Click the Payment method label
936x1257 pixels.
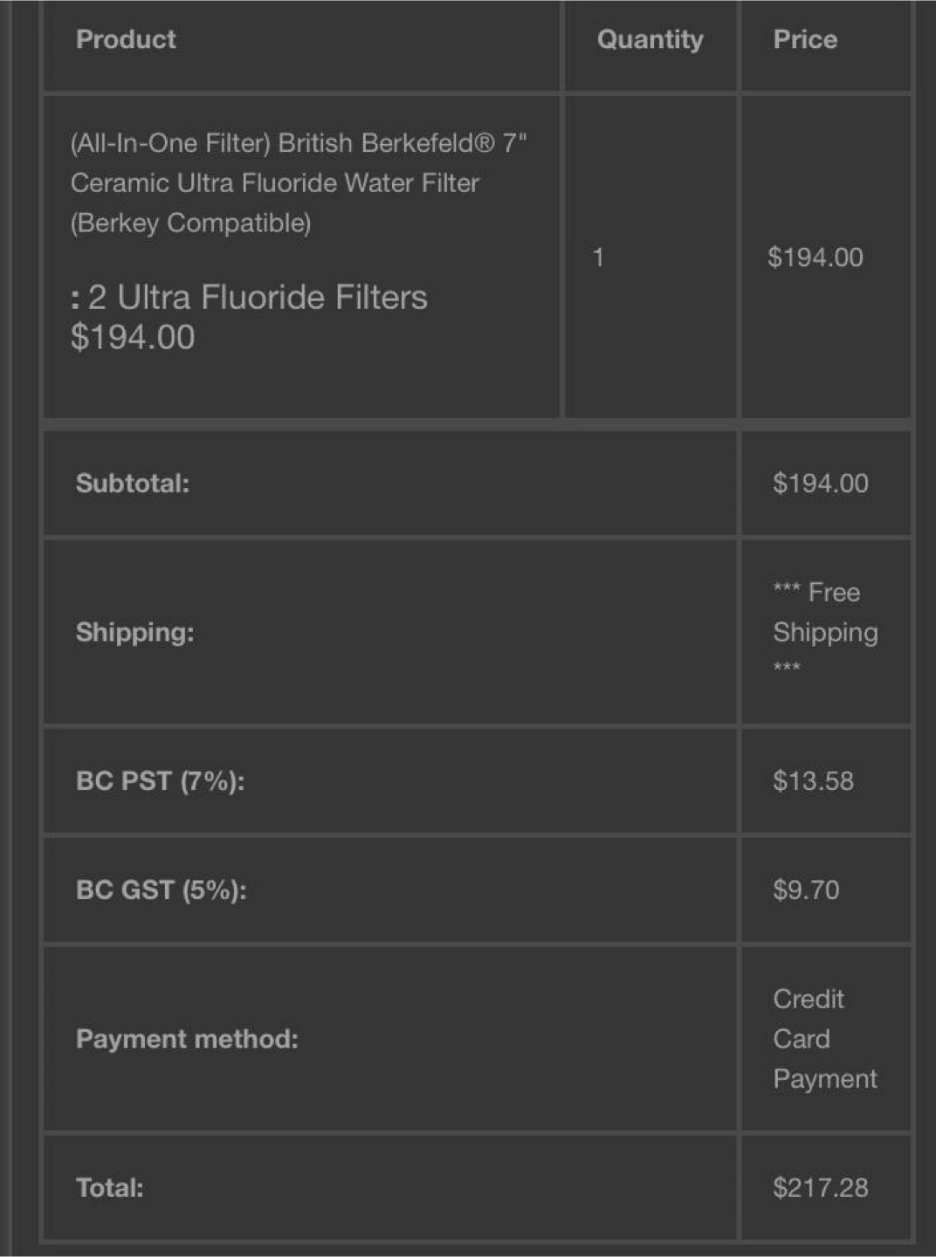coord(187,1039)
